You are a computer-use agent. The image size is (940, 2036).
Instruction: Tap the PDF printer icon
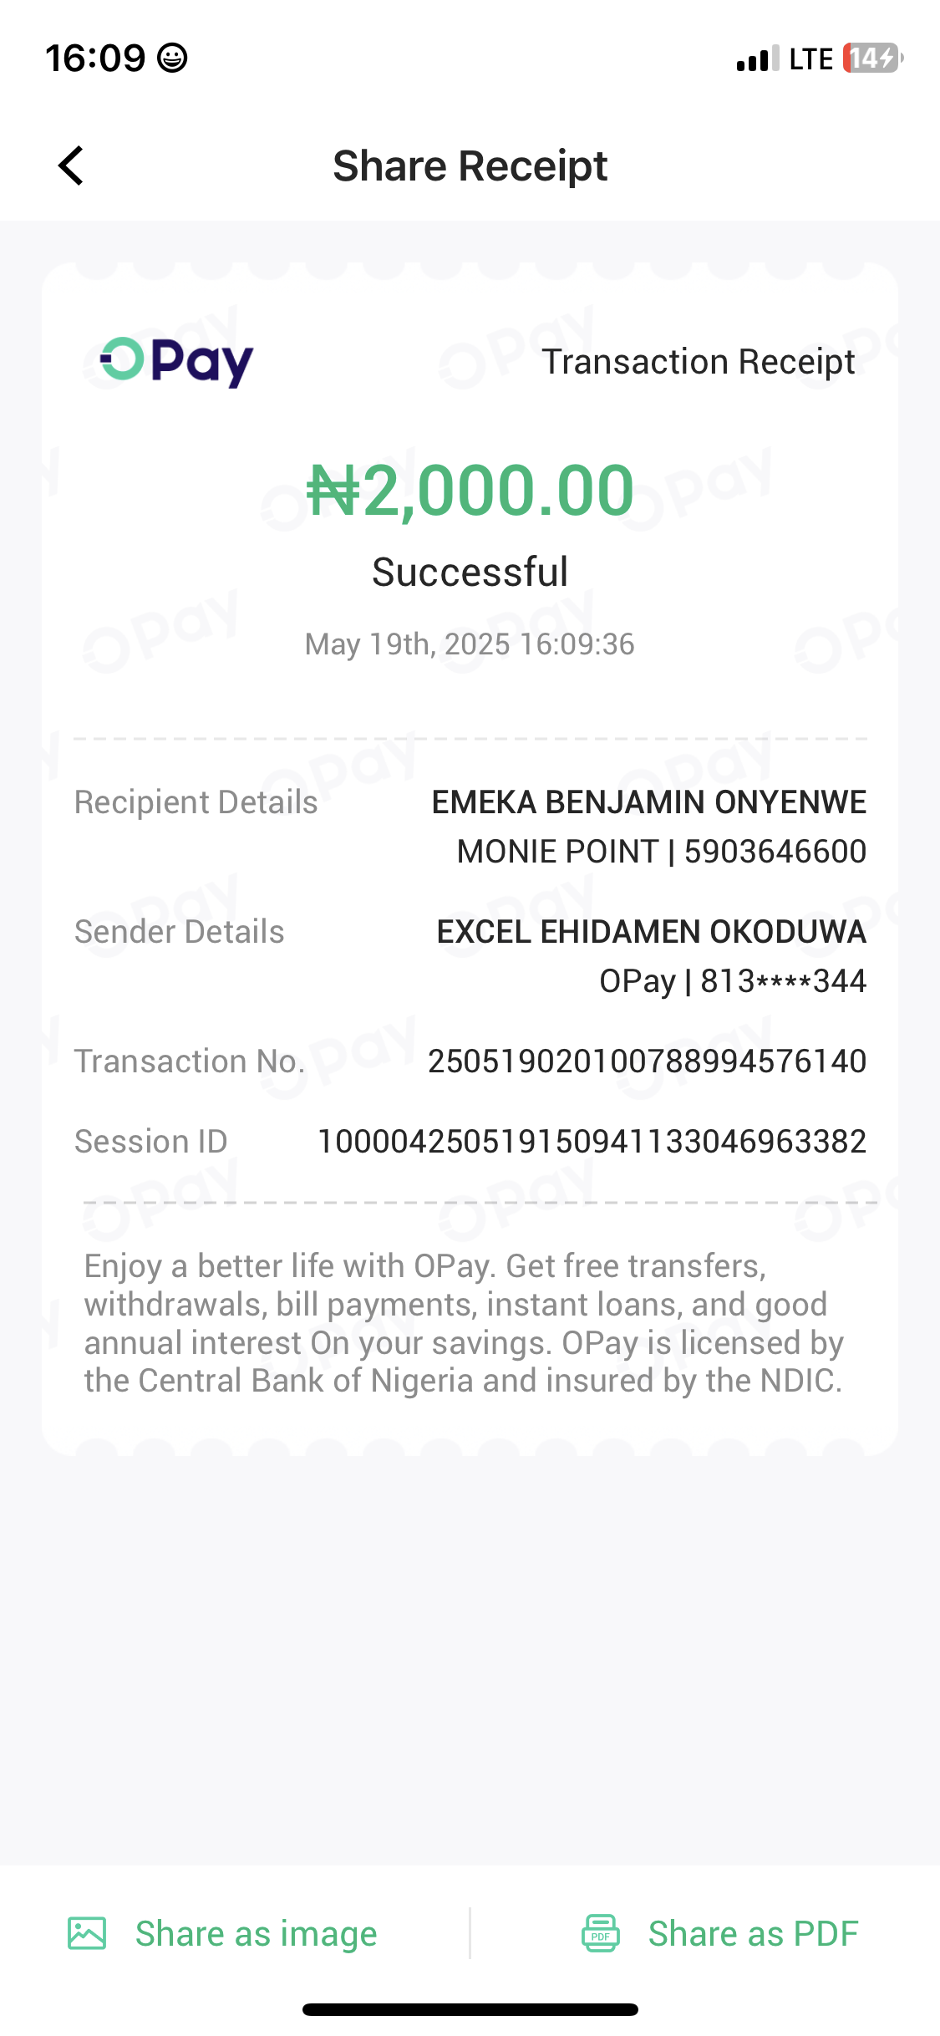pyautogui.click(x=600, y=1933)
